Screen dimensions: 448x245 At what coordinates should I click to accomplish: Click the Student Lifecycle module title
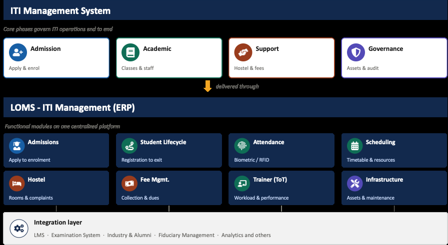click(163, 142)
